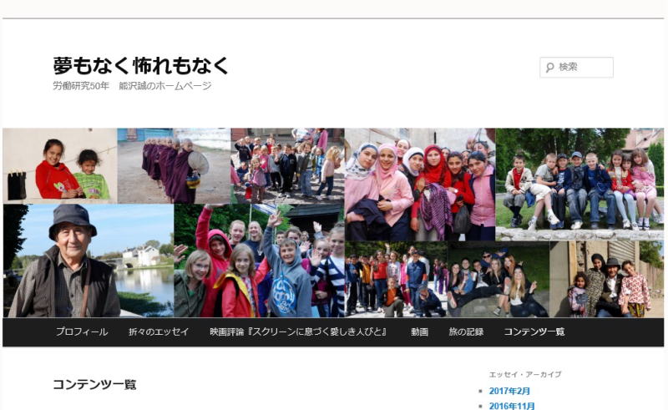Click the tagline 労働研究50年 熊沢誠のホームページ
668x410 pixels.
(x=132, y=86)
